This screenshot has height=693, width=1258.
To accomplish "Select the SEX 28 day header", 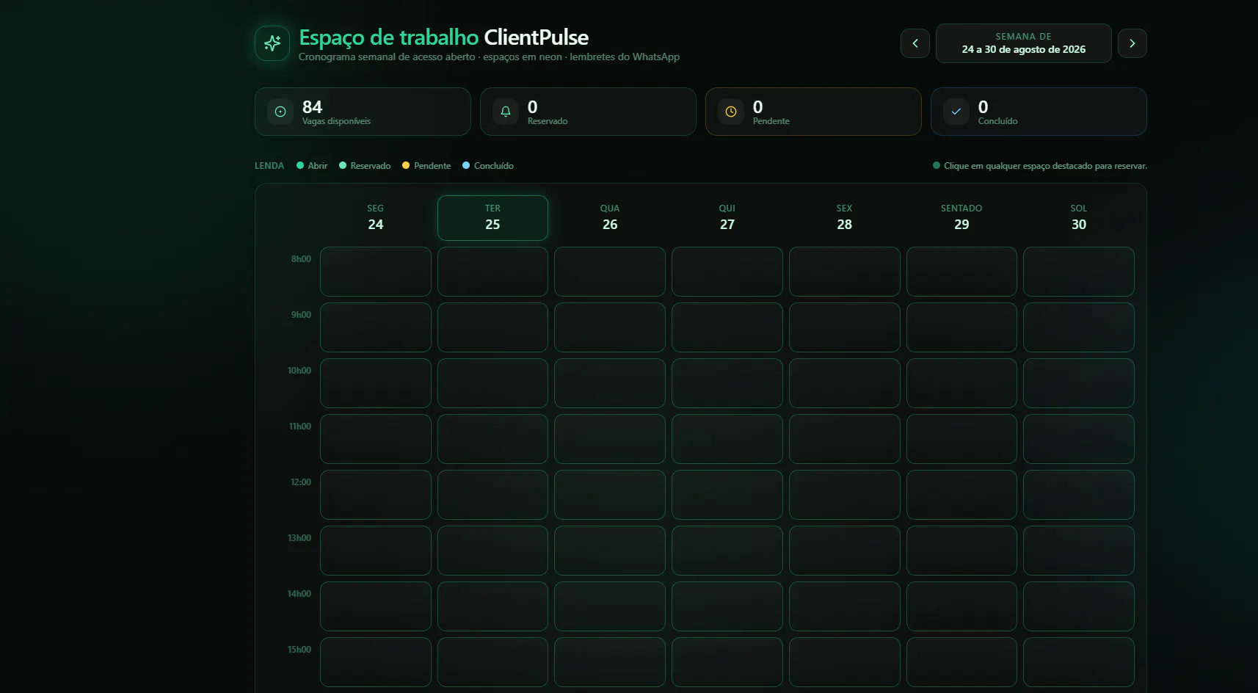I will 845,217.
